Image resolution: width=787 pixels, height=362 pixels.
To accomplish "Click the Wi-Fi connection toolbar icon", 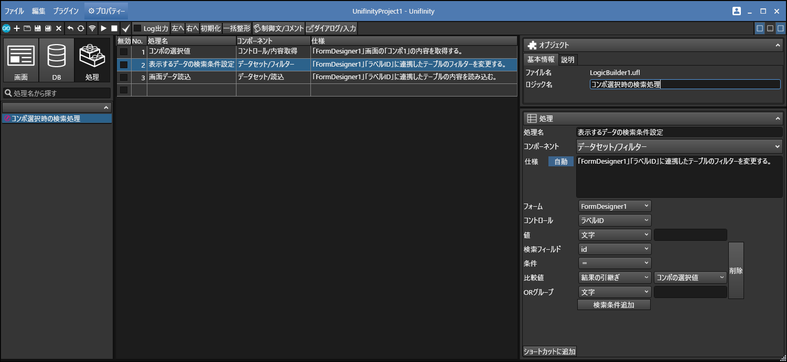I will 92,28.
